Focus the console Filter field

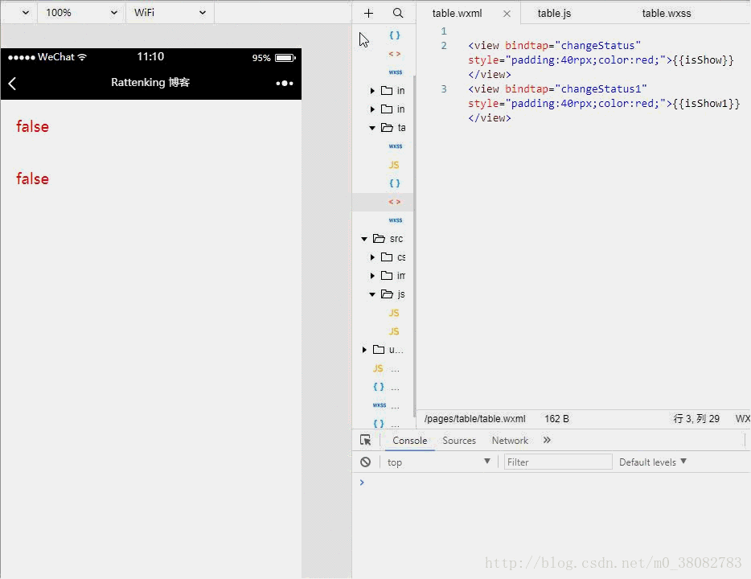pyautogui.click(x=558, y=462)
